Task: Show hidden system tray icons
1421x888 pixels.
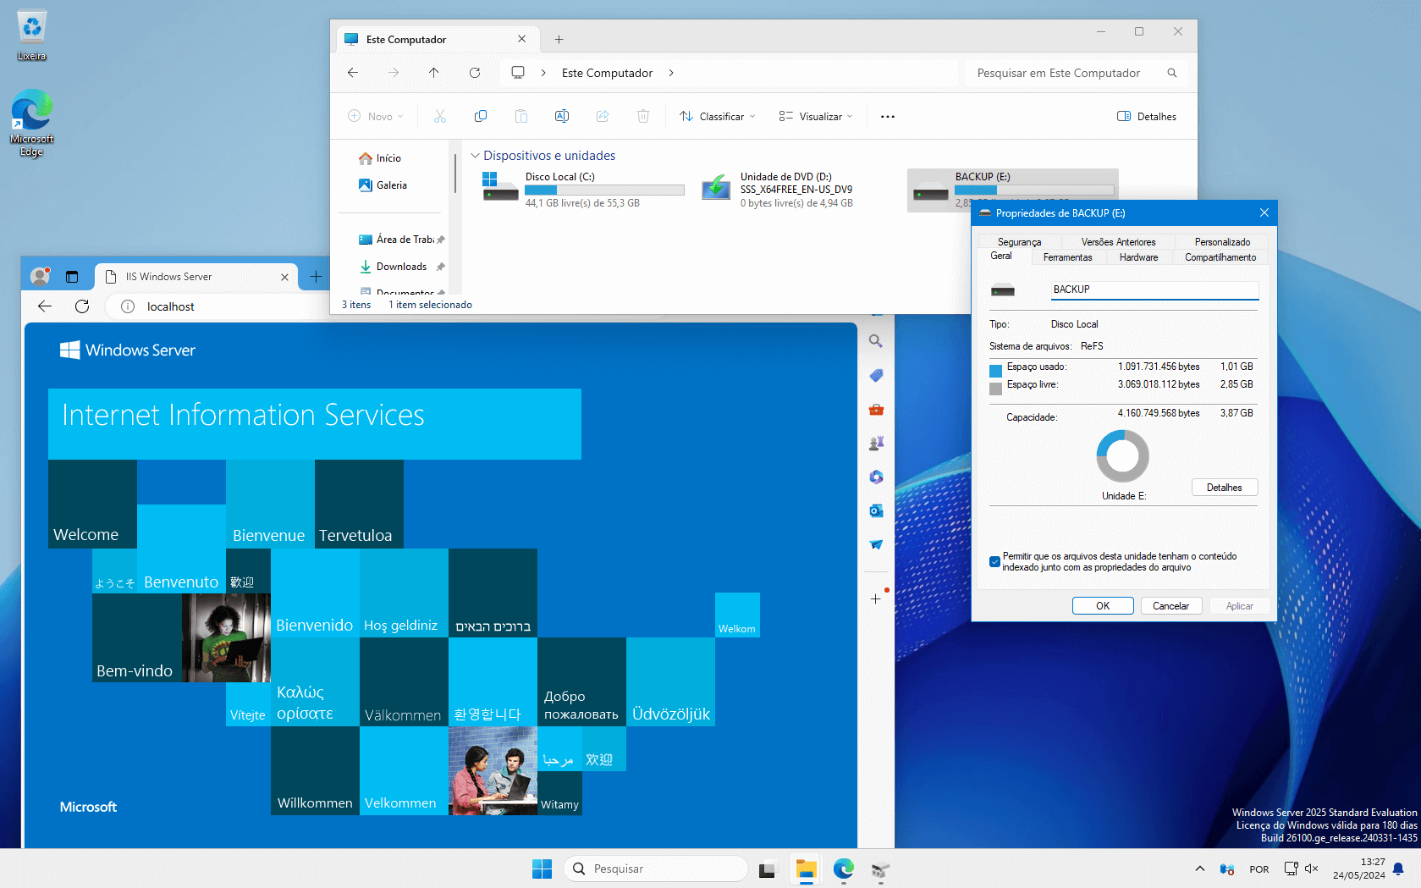Action: tap(1199, 869)
